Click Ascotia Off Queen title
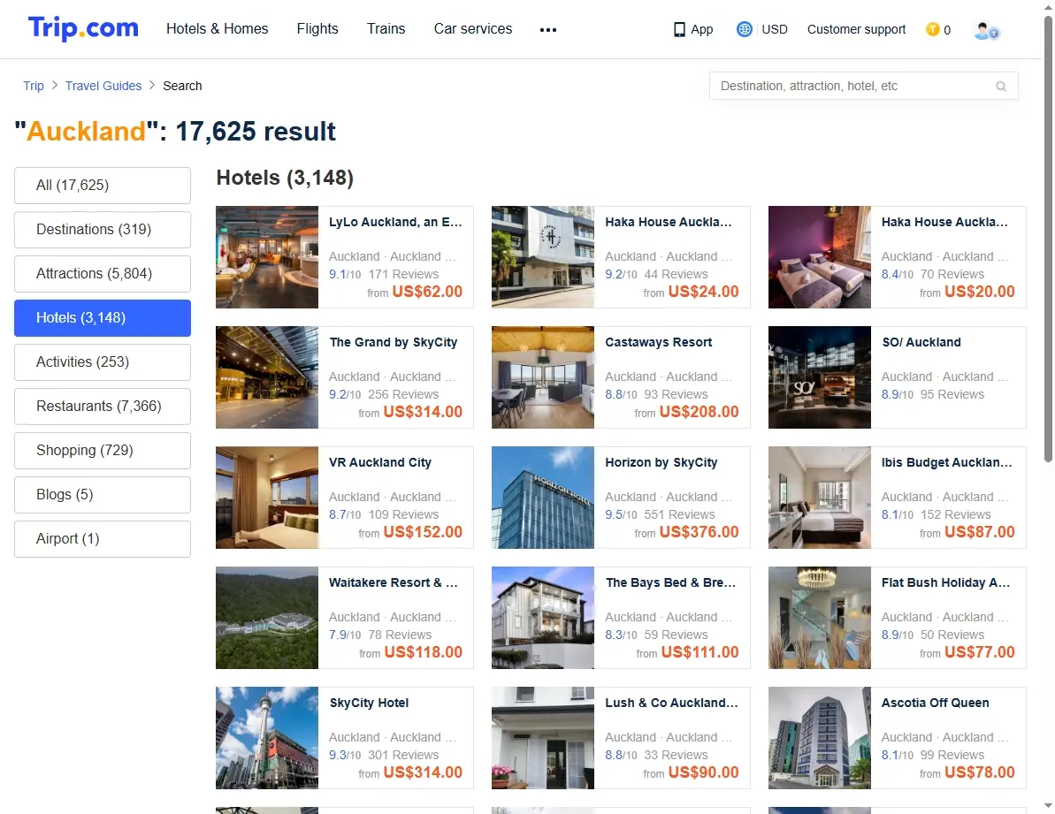Image resolution: width=1055 pixels, height=814 pixels. point(936,704)
